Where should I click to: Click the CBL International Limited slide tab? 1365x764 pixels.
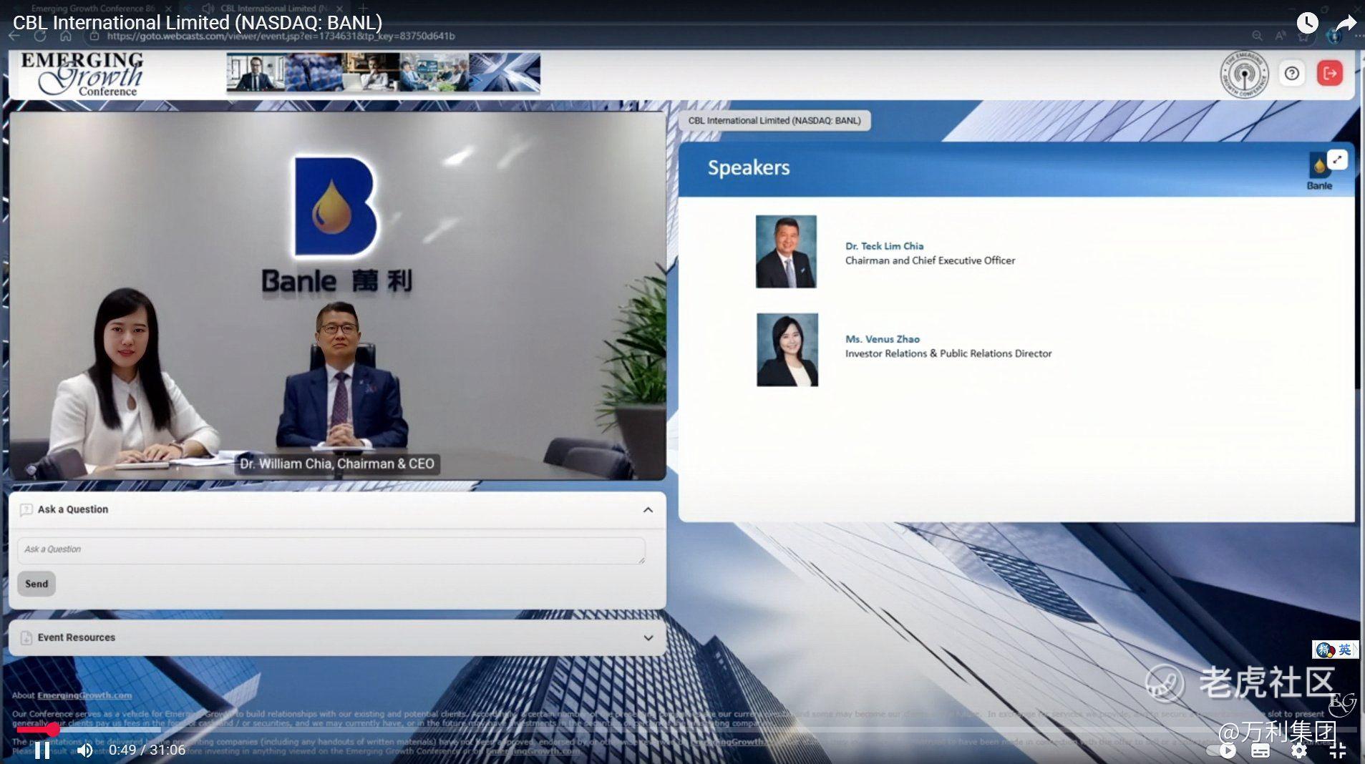point(774,120)
